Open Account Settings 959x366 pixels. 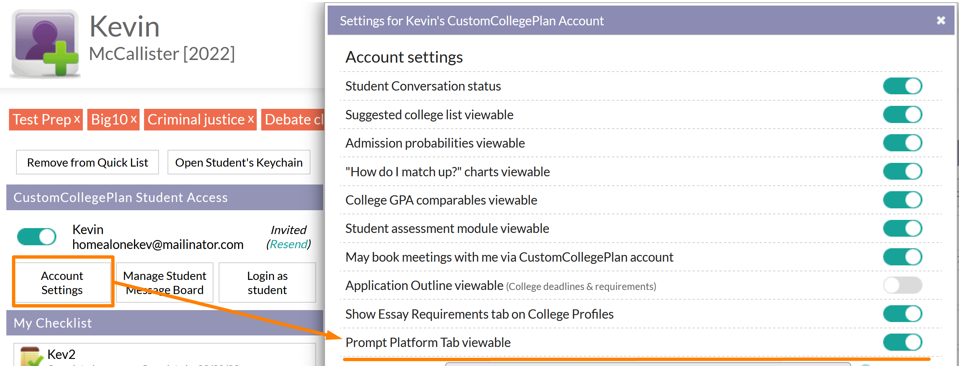click(x=62, y=283)
